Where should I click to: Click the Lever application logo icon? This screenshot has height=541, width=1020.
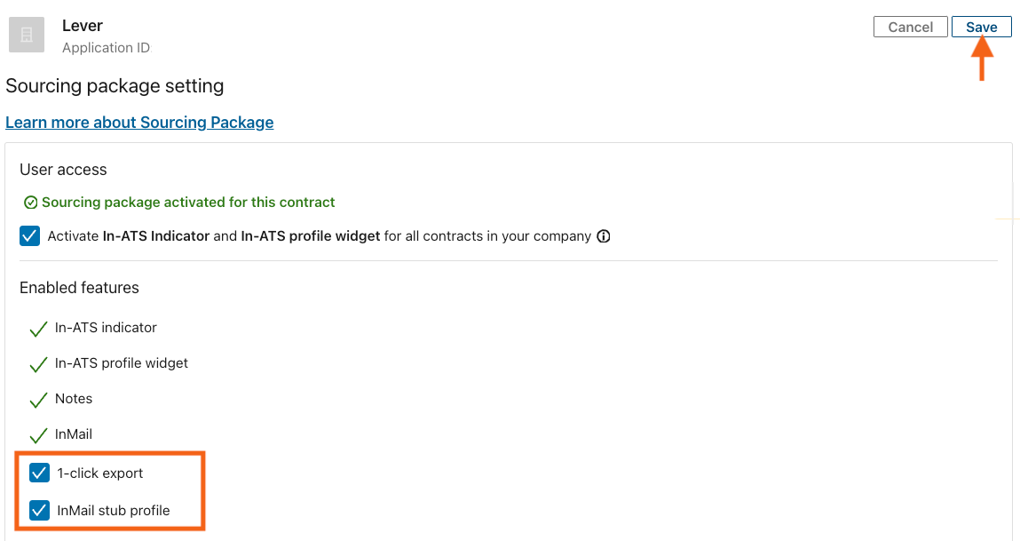[x=26, y=35]
